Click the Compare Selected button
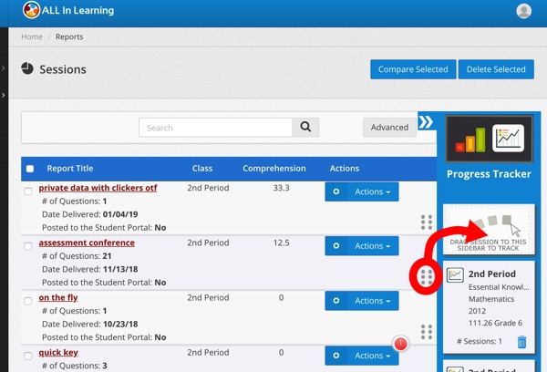This screenshot has height=372, width=547. [x=412, y=69]
